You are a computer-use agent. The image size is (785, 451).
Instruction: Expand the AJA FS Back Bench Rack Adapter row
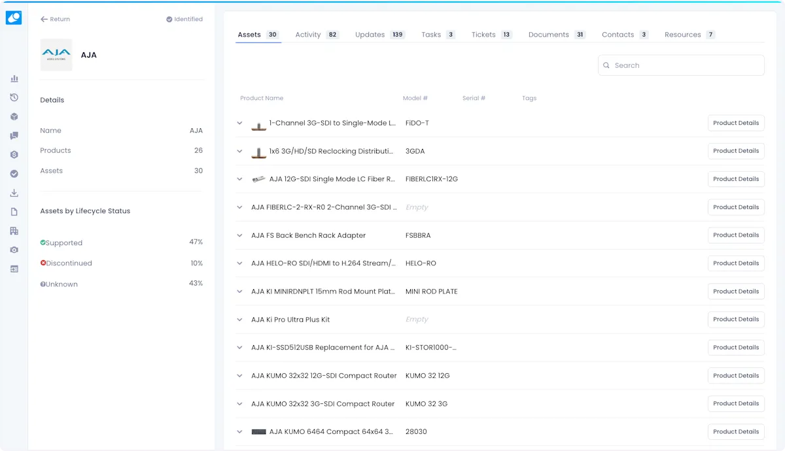(239, 235)
